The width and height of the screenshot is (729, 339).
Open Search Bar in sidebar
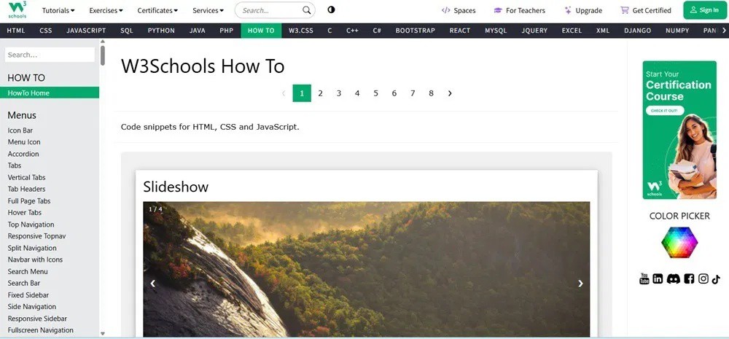[24, 283]
